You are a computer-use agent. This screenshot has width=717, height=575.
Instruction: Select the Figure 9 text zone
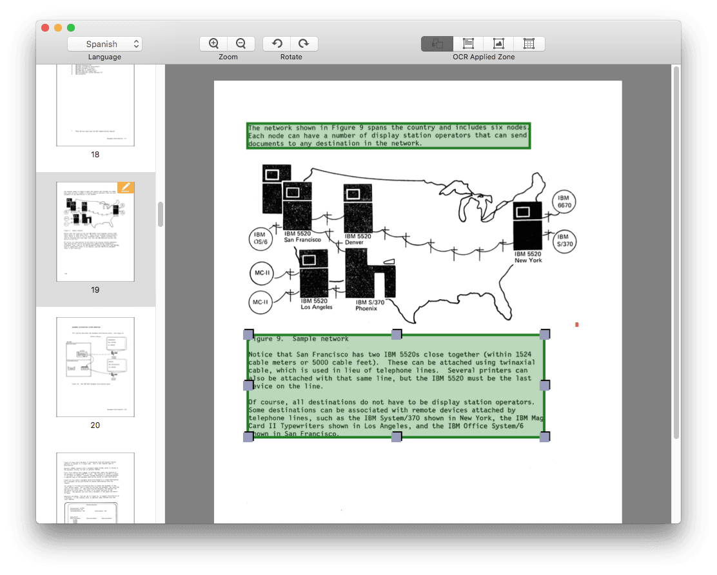(x=397, y=385)
